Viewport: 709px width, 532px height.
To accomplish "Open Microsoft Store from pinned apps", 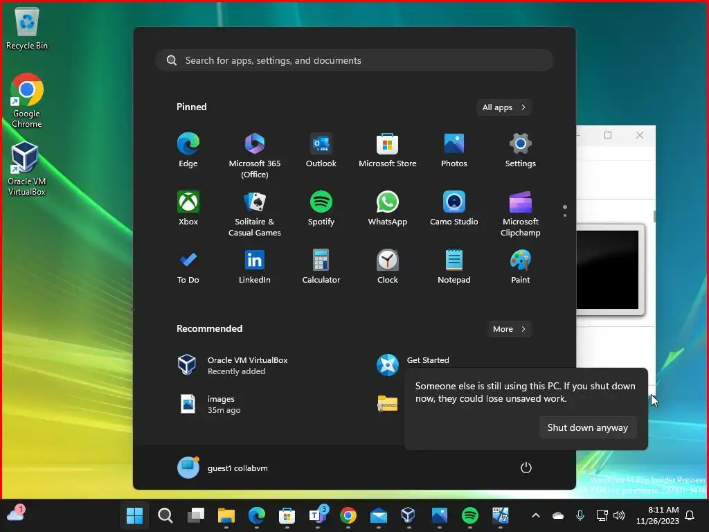I will click(x=388, y=150).
